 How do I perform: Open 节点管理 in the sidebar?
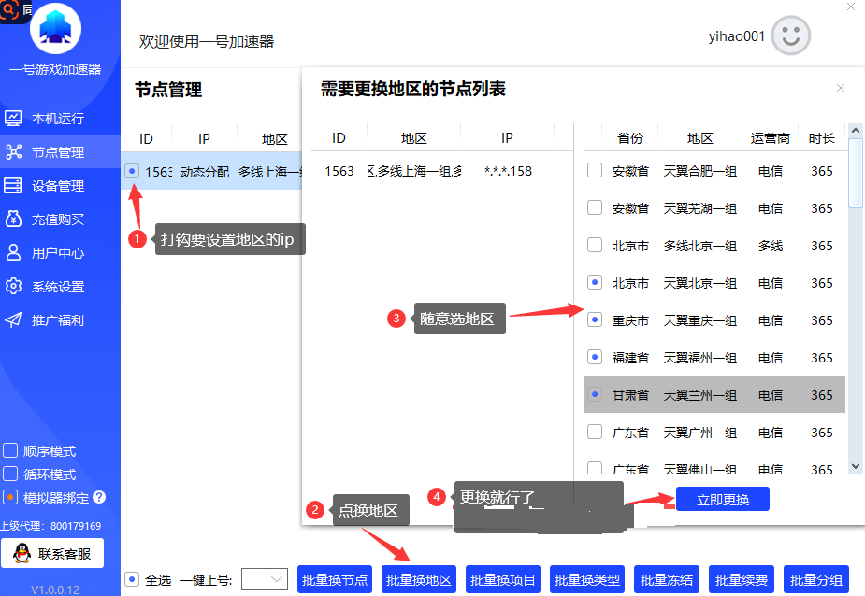(x=60, y=152)
